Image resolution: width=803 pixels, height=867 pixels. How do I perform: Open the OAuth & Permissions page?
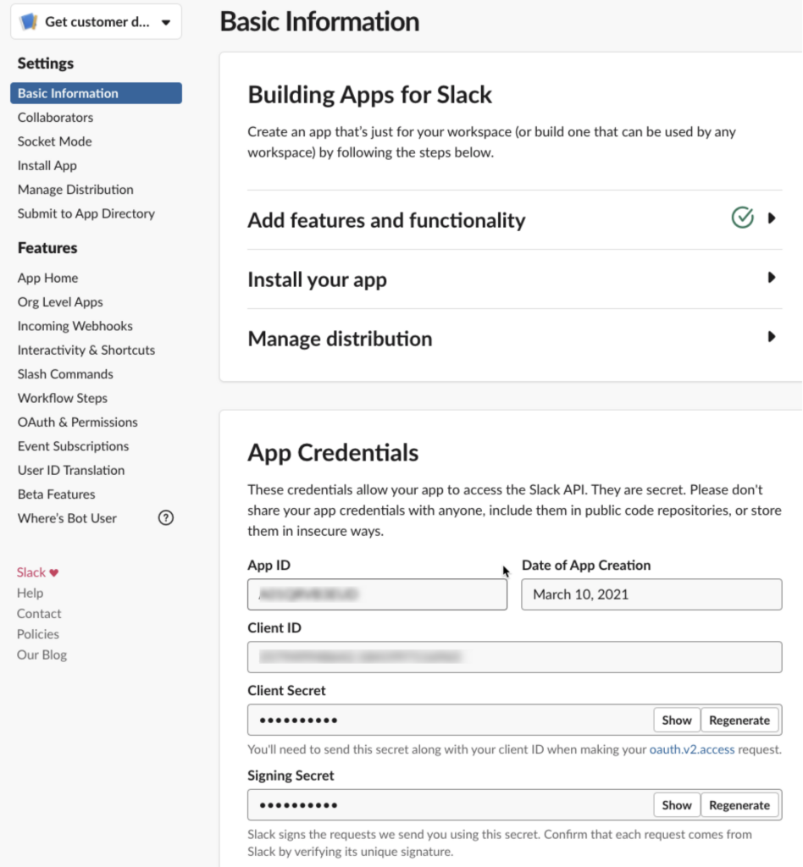click(x=77, y=422)
